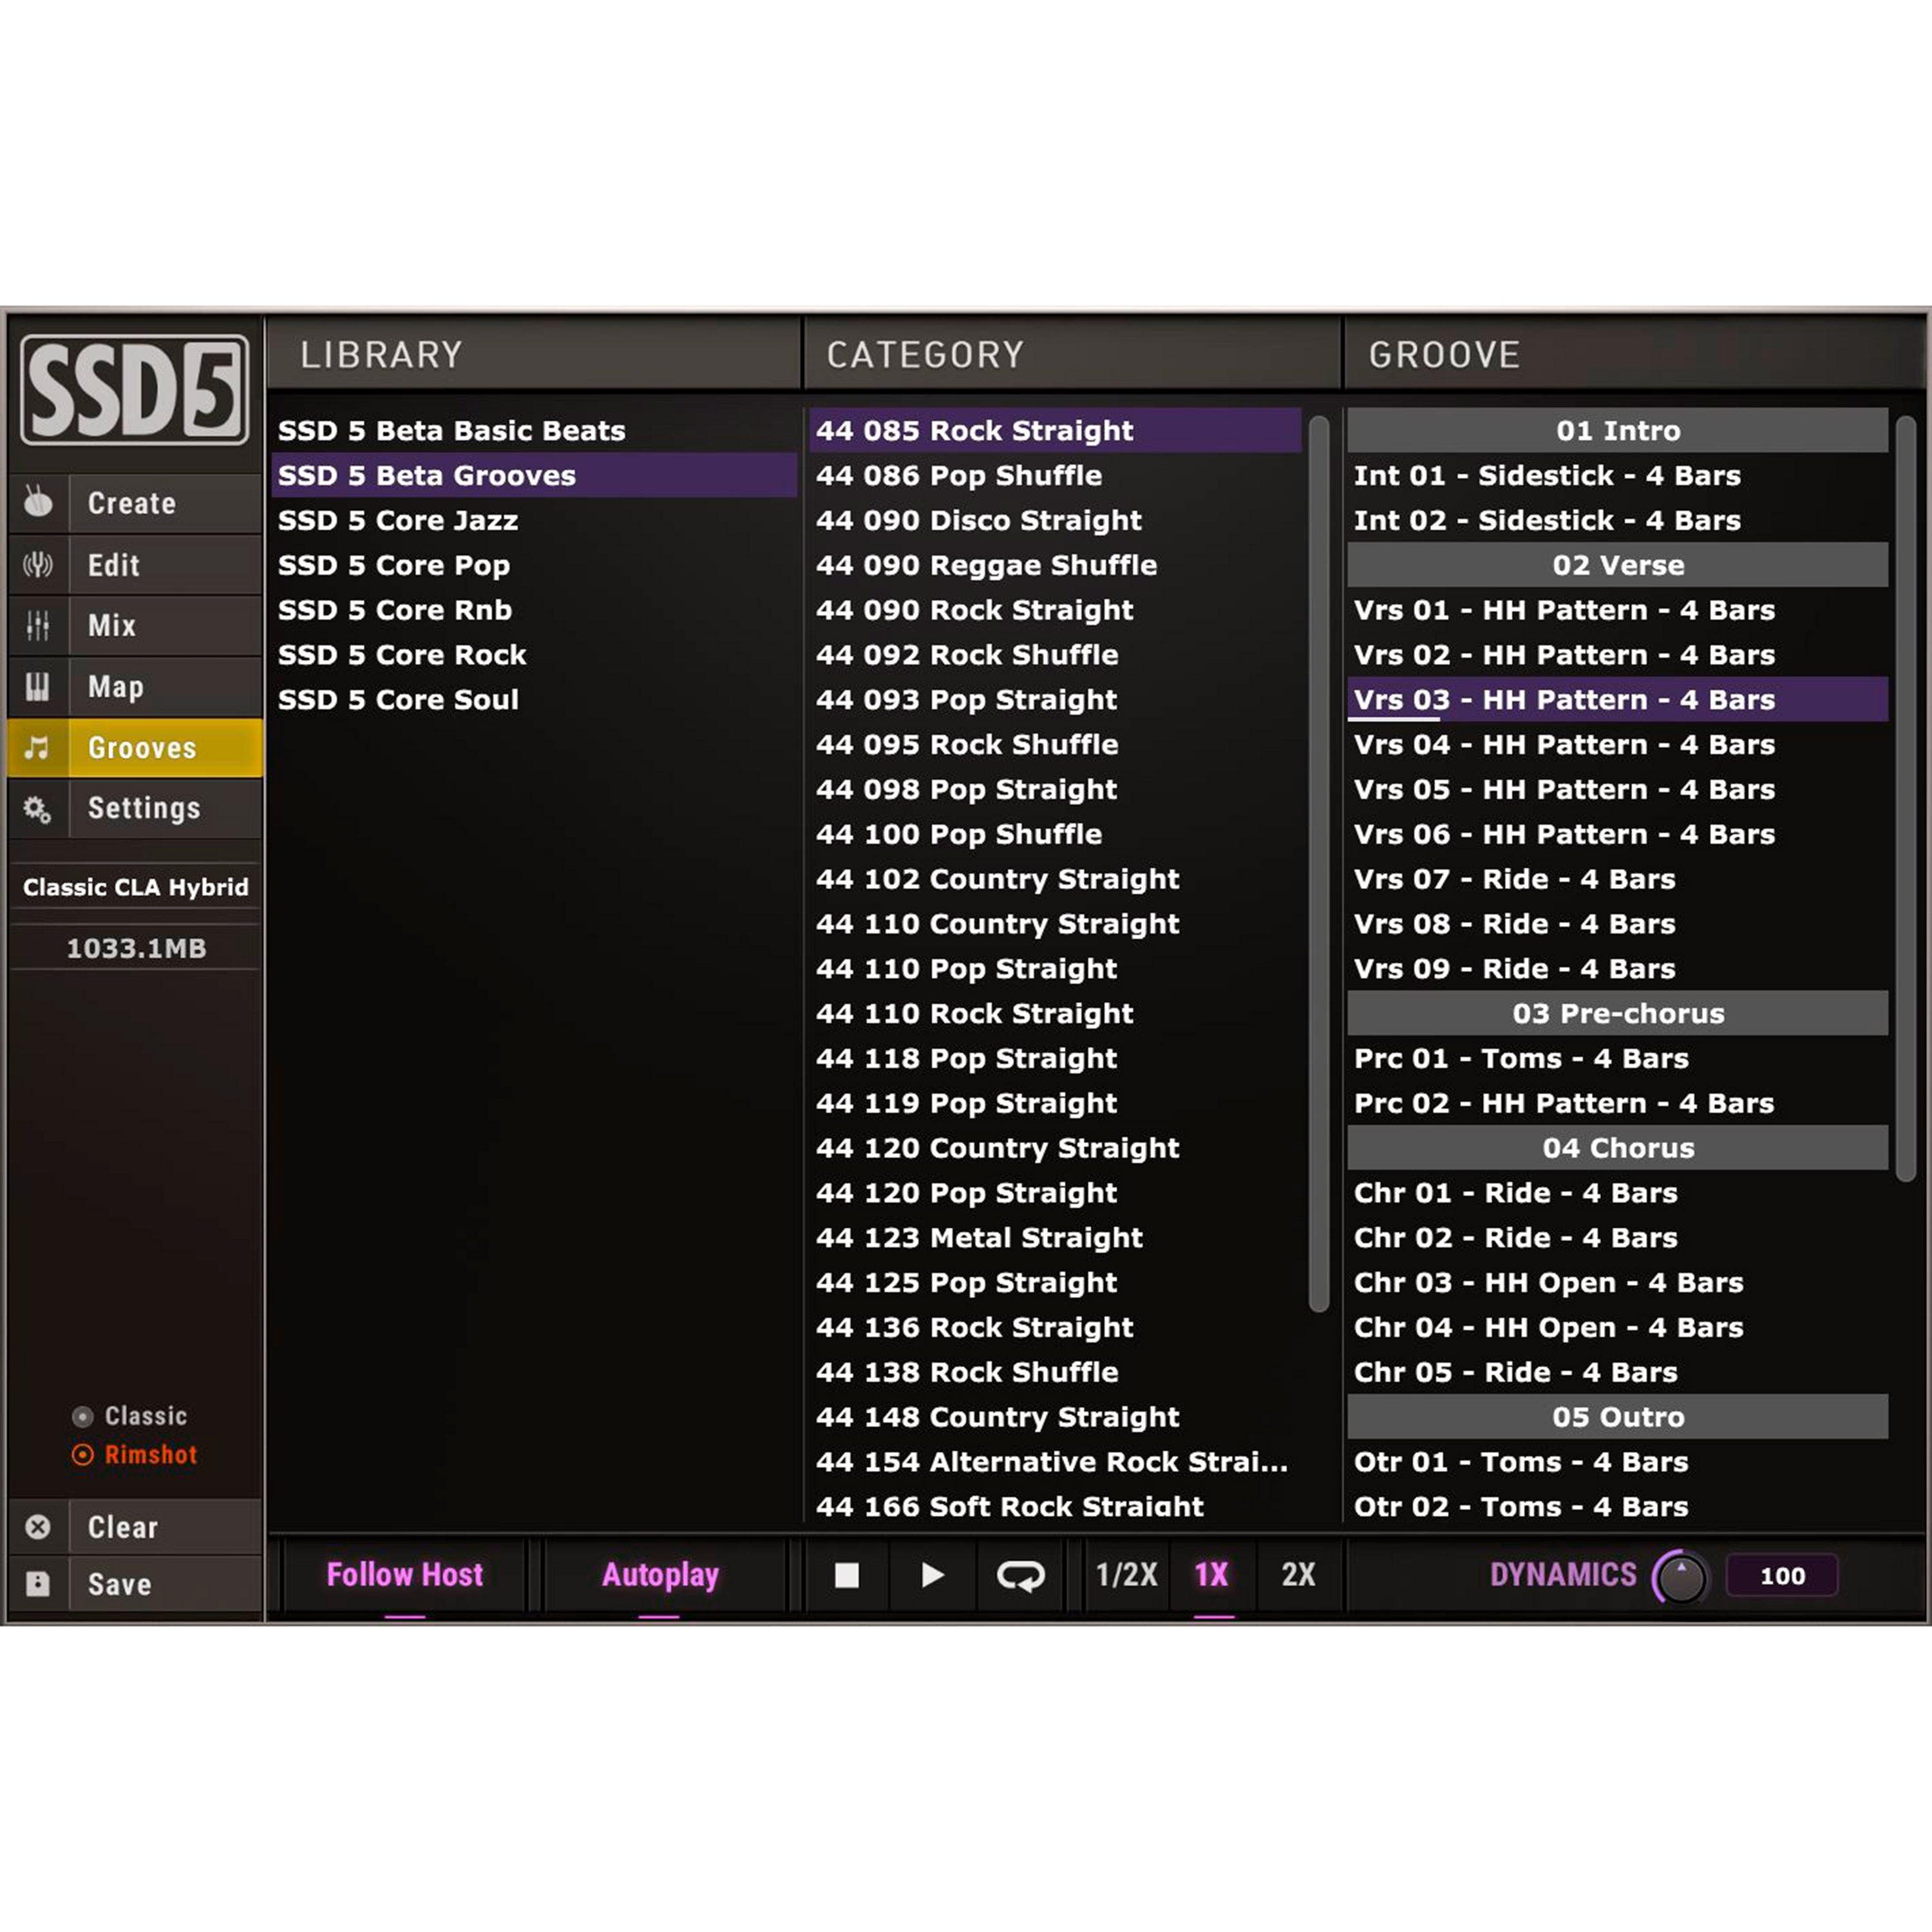The image size is (1932, 1932).
Task: Expand the 03 Pre-chorus groove section
Action: click(1618, 1013)
